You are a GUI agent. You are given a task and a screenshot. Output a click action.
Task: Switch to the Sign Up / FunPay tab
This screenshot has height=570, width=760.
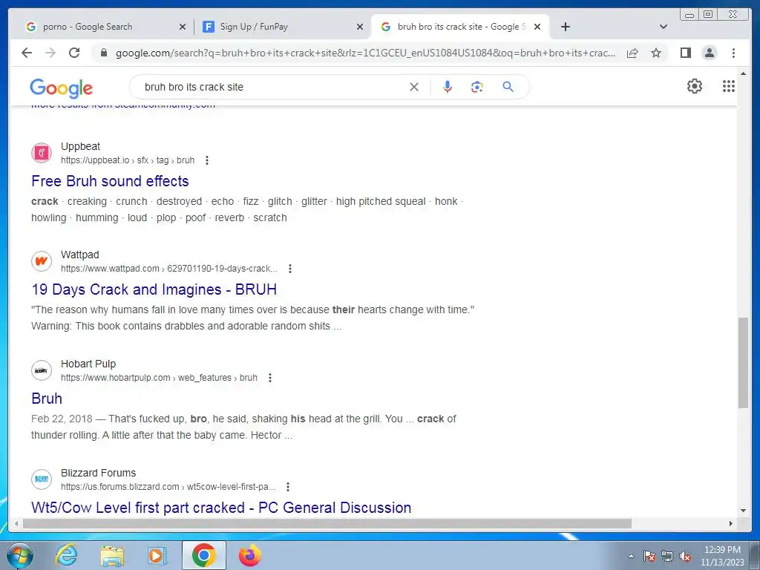click(282, 27)
